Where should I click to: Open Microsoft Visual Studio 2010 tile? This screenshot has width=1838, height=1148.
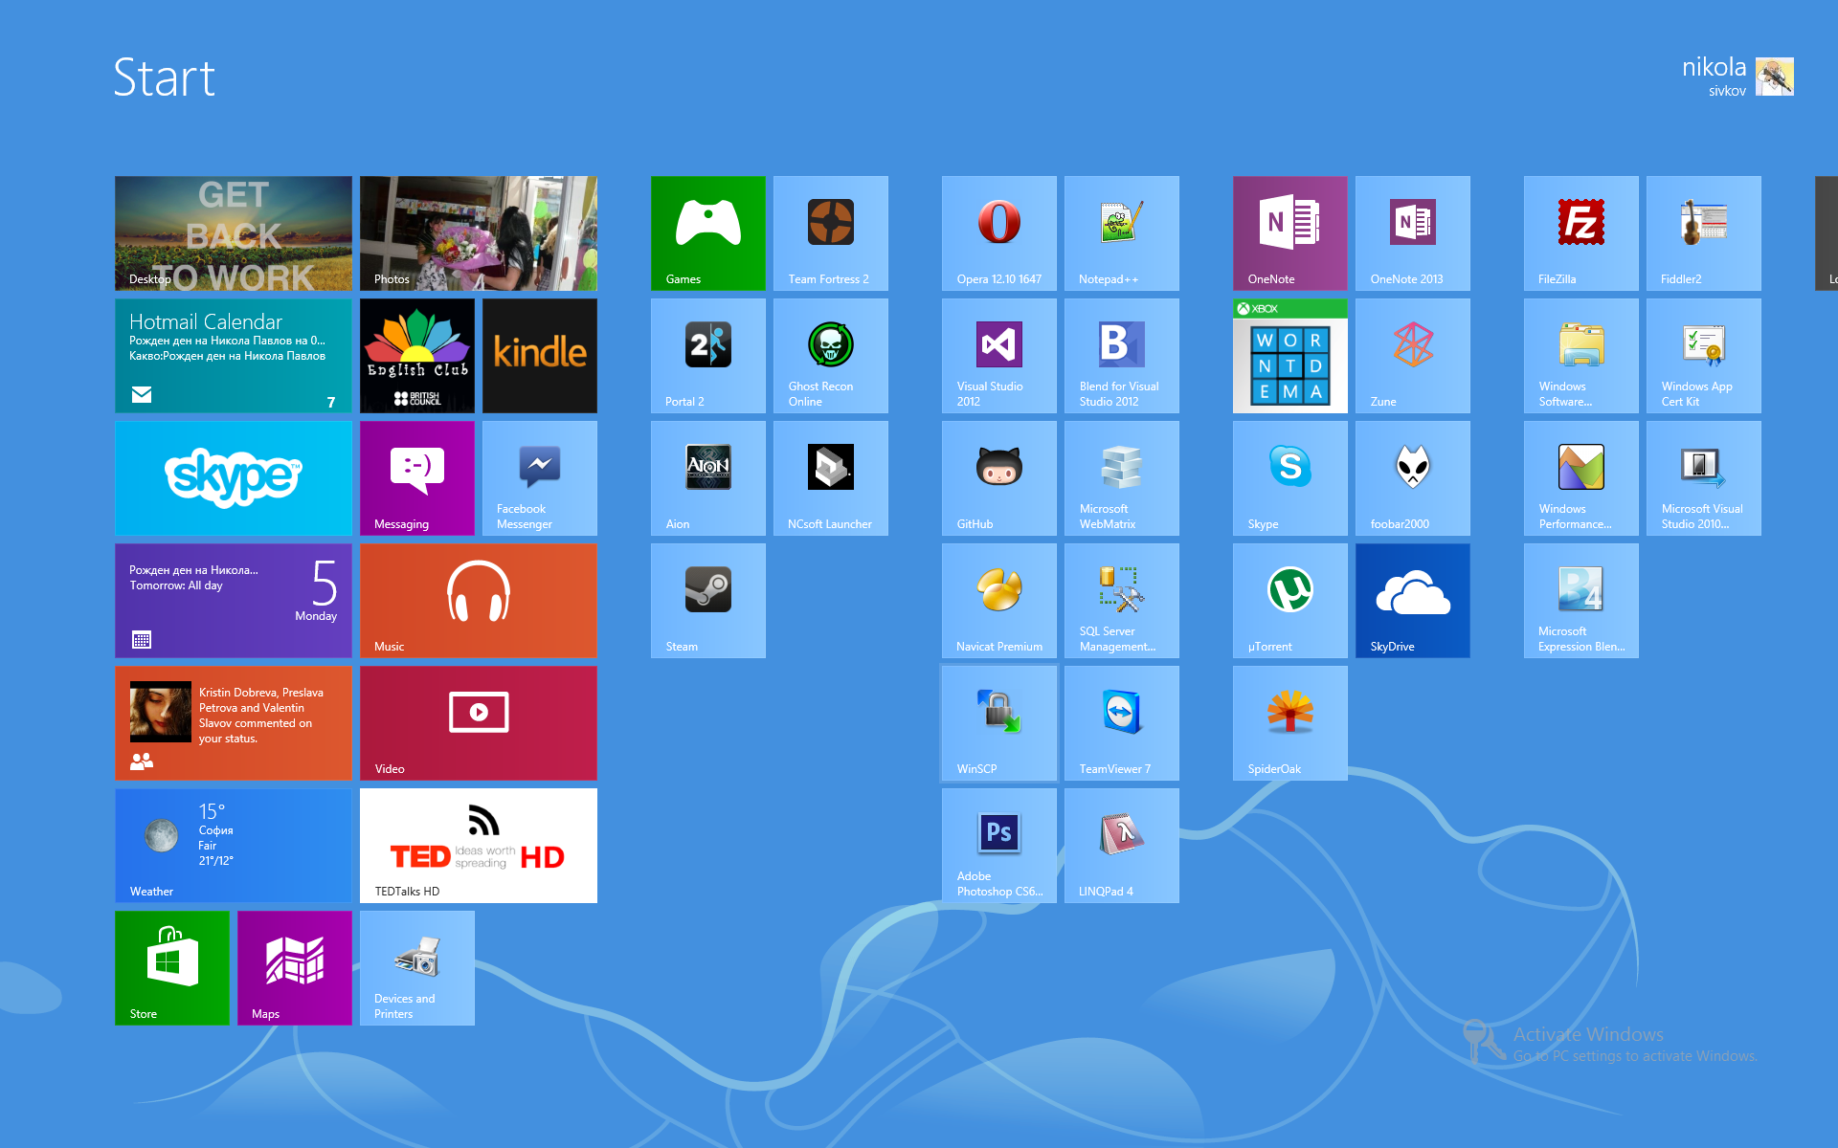point(1704,478)
